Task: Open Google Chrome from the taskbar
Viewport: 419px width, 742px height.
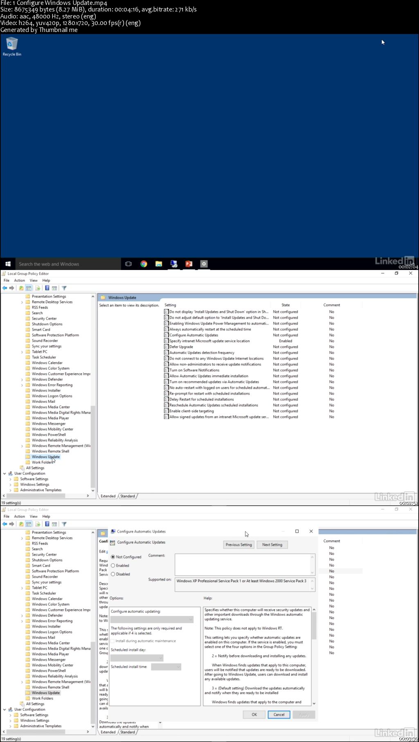Action: pyautogui.click(x=144, y=264)
